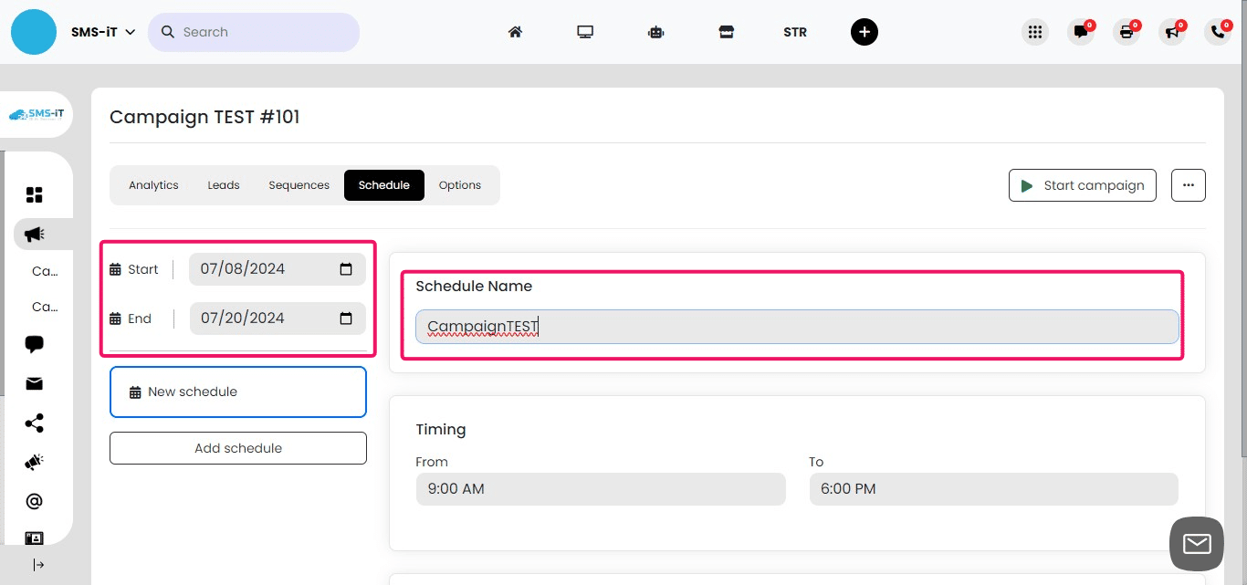
Task: Switch to the Analytics tab
Action: point(152,184)
